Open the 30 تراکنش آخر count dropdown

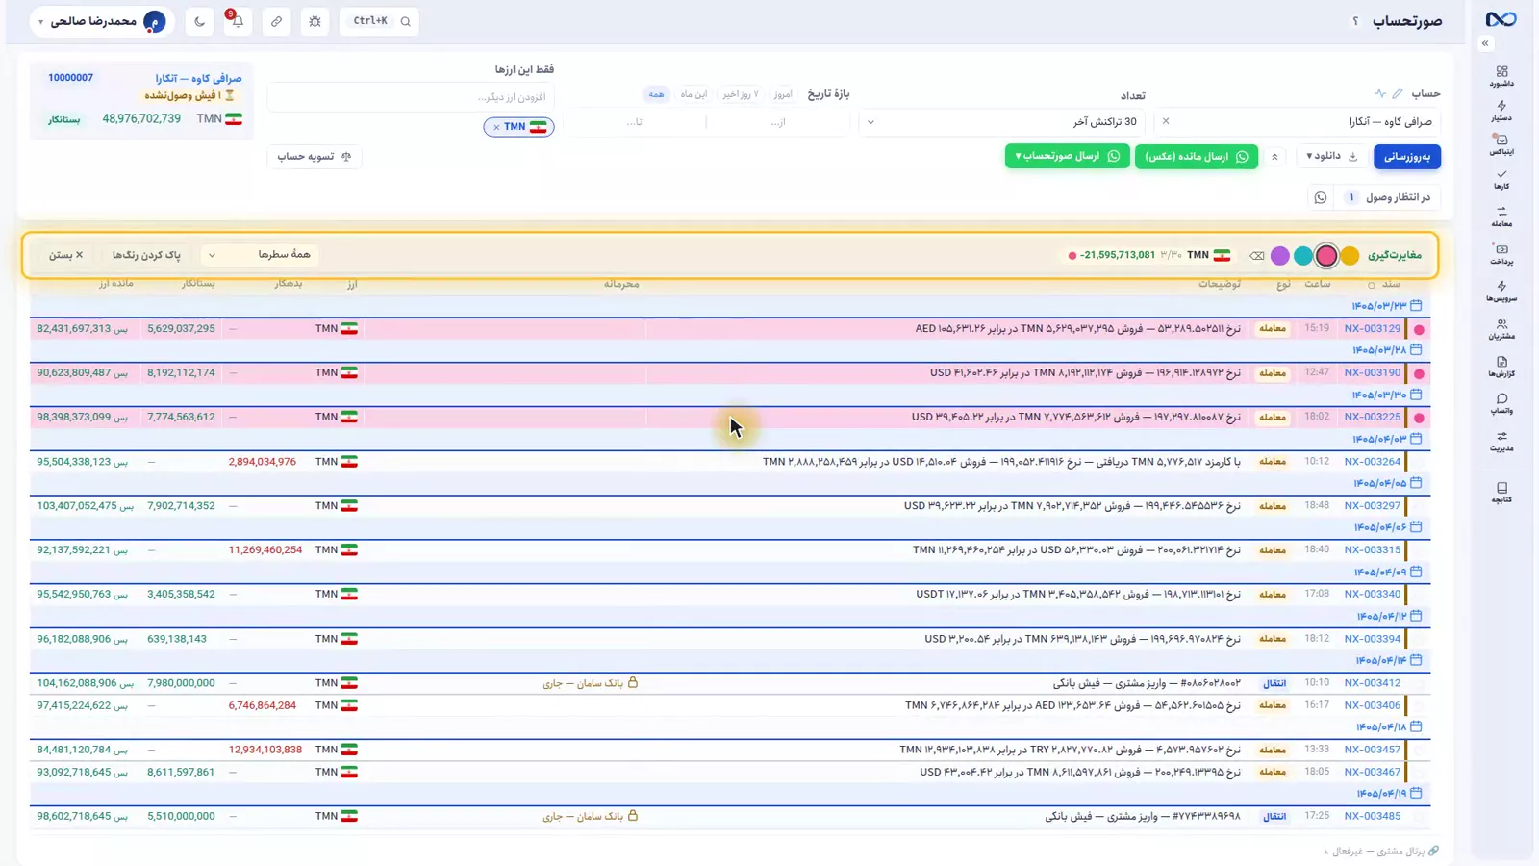(x=1000, y=122)
